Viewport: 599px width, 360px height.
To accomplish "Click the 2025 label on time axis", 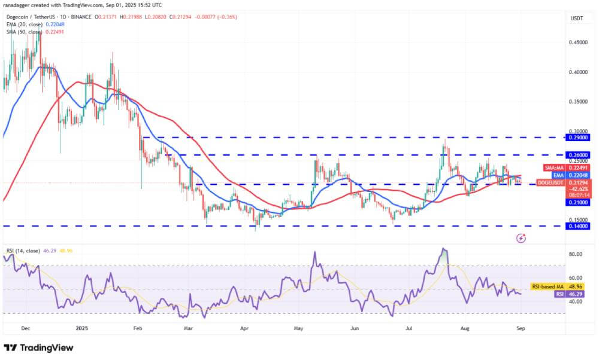I will pyautogui.click(x=81, y=328).
